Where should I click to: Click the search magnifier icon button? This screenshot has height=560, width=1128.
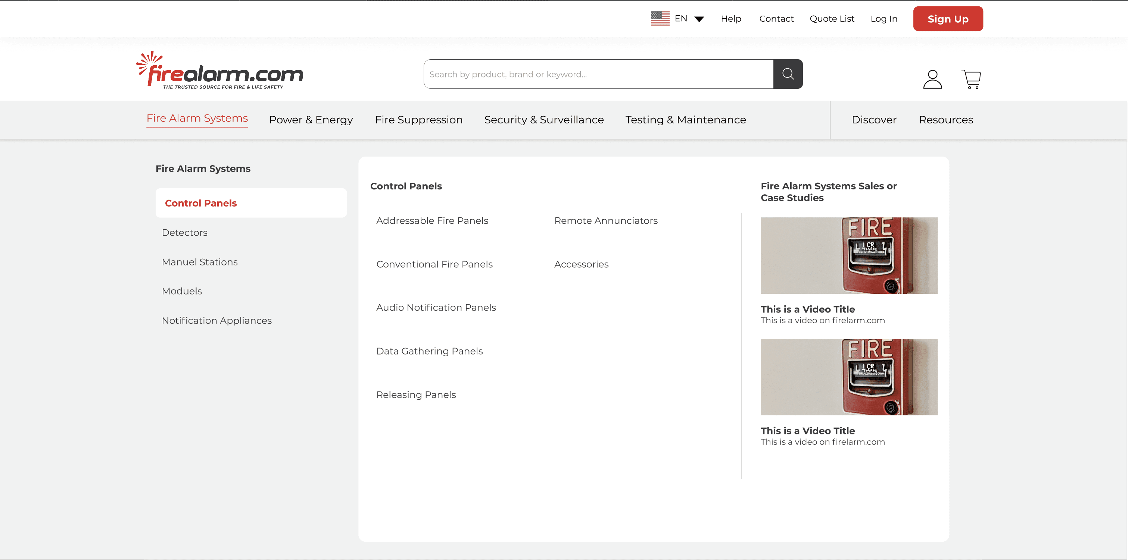(x=787, y=74)
